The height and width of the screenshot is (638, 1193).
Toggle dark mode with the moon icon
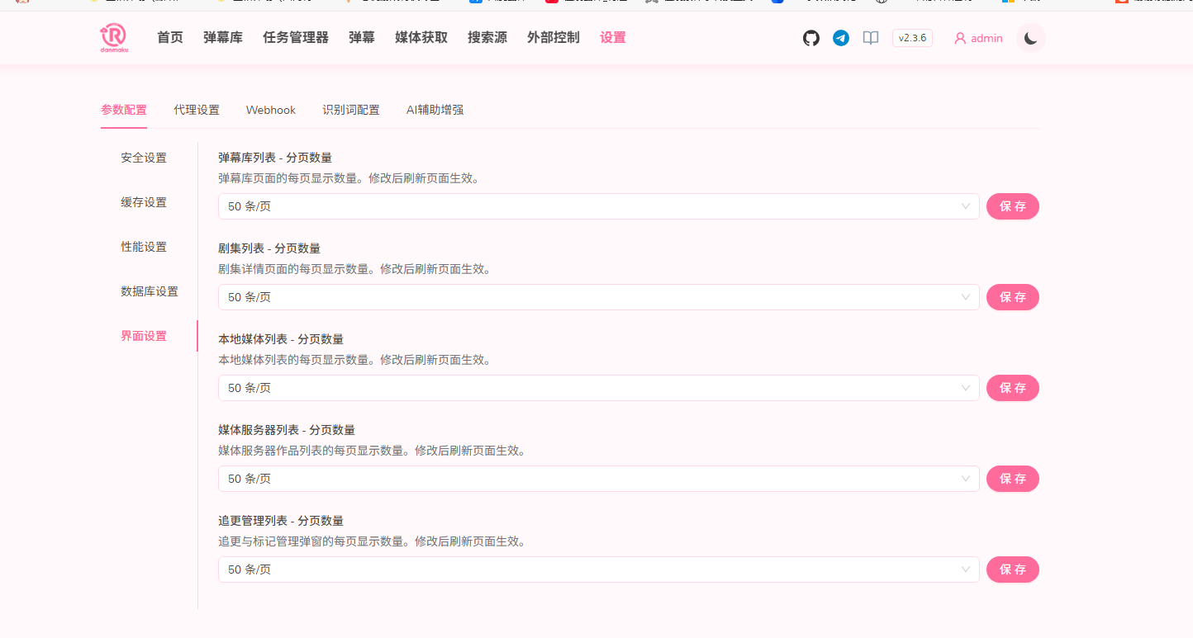tap(1029, 38)
